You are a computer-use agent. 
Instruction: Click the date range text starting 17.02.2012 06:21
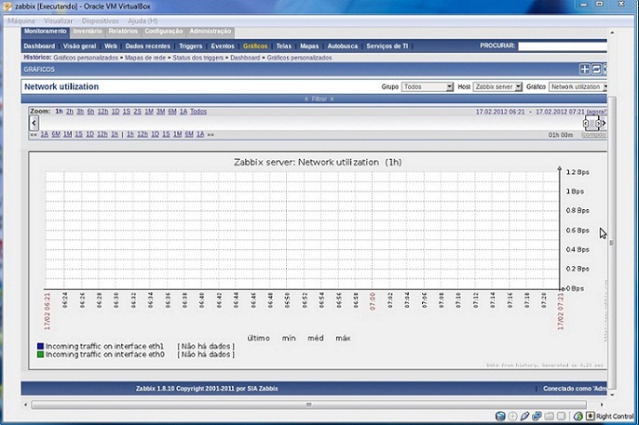(541, 112)
